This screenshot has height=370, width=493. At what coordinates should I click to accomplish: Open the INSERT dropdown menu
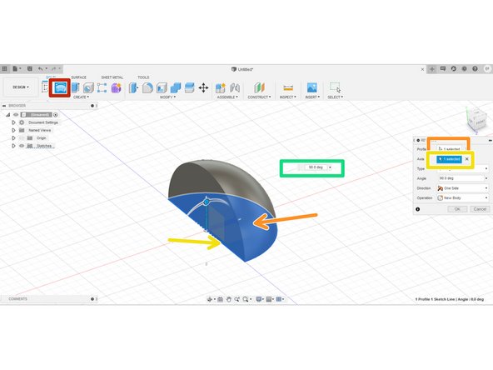(x=312, y=97)
